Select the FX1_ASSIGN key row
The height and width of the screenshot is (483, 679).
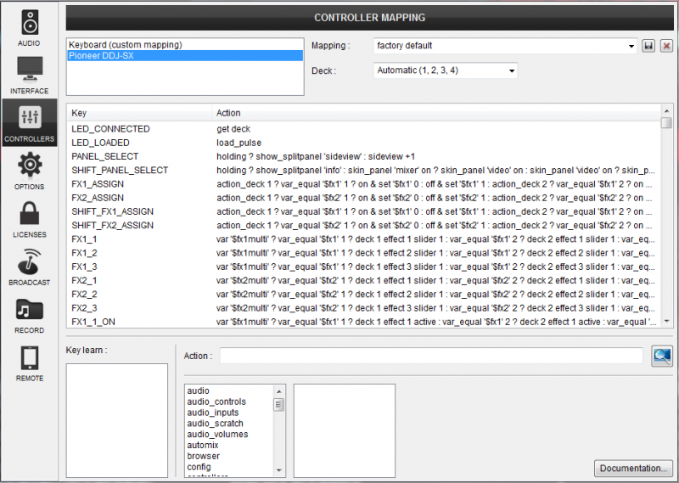tap(364, 184)
